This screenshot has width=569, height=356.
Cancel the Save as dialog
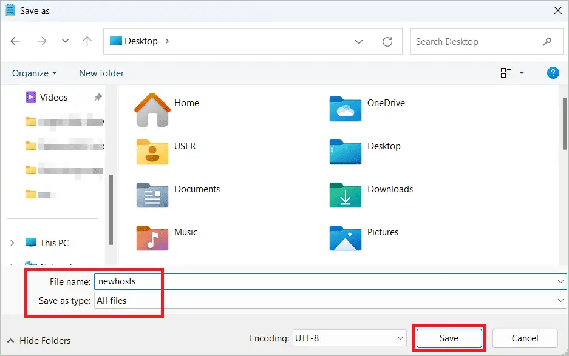click(x=525, y=338)
